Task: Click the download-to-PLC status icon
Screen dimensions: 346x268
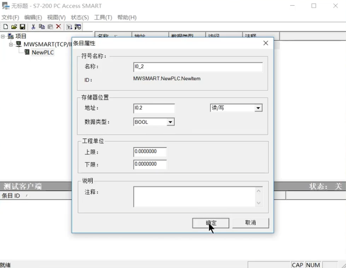Action: pyautogui.click(x=69, y=27)
